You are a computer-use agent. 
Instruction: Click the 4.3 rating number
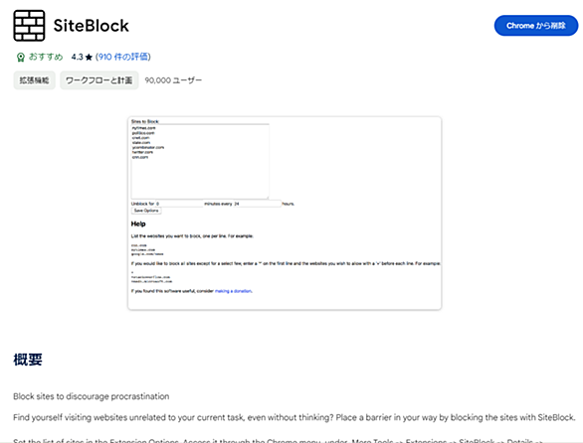coord(77,58)
